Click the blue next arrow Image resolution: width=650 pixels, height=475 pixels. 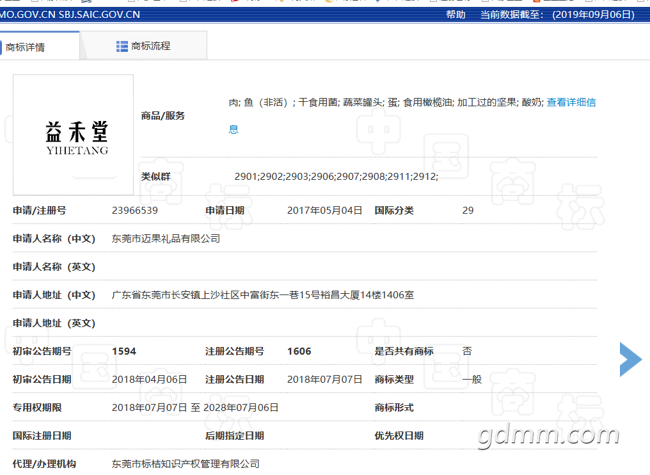click(x=631, y=359)
